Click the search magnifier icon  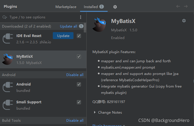[x=5, y=17]
